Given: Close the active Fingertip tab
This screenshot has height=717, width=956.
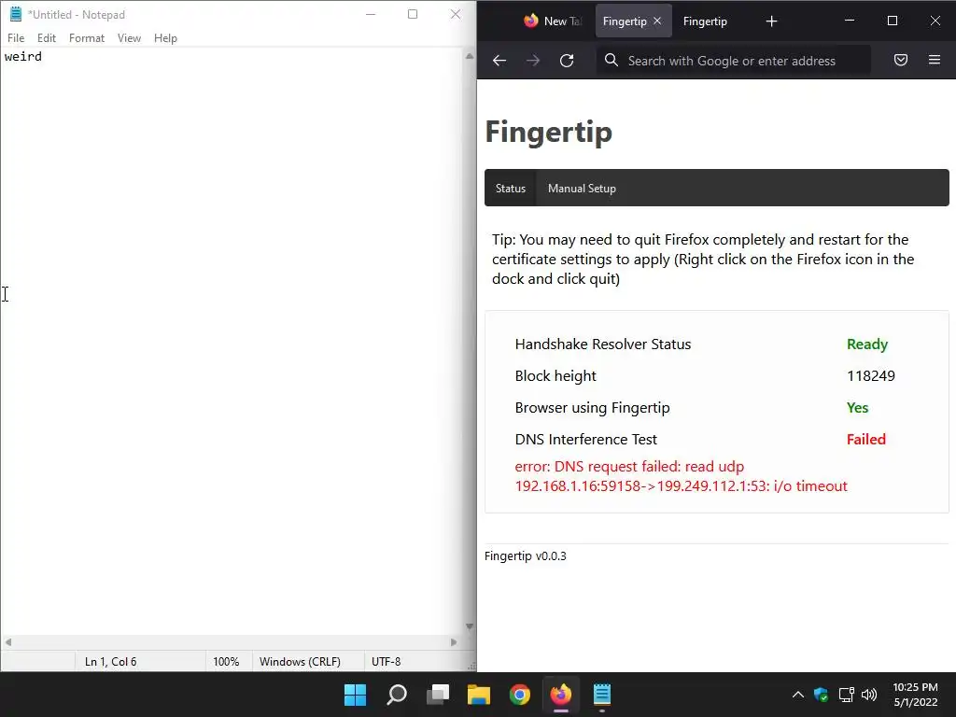Looking at the screenshot, I should click(657, 21).
